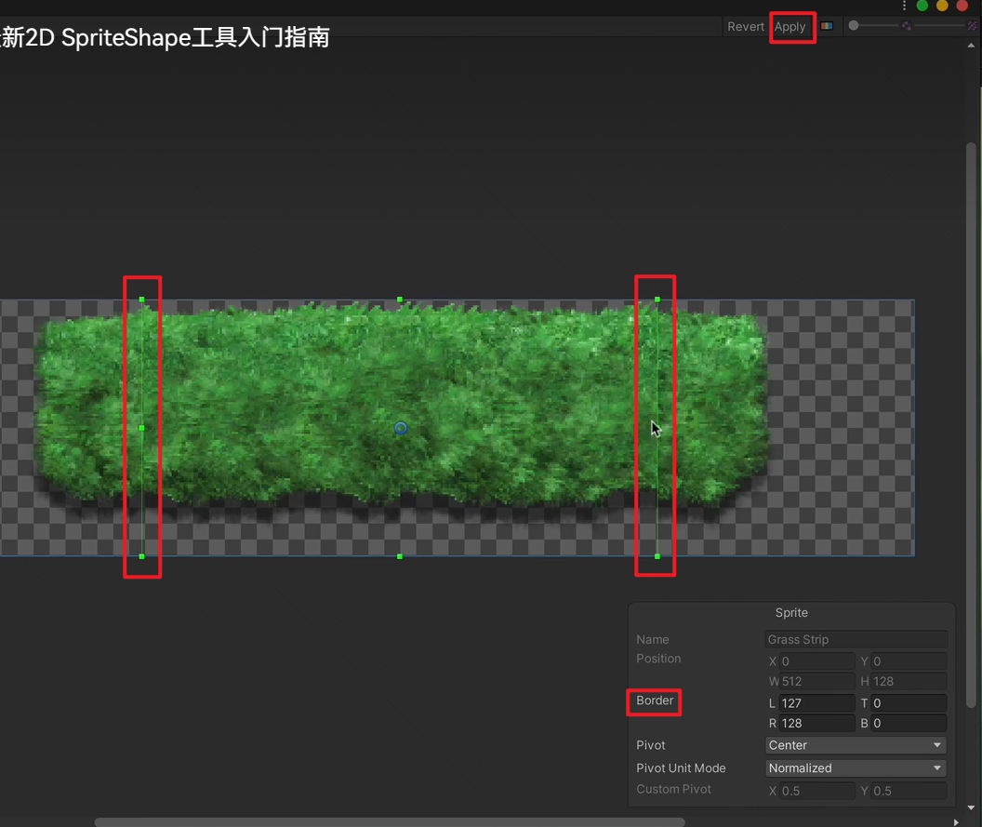Click the bottom-center green border handle

pos(399,556)
